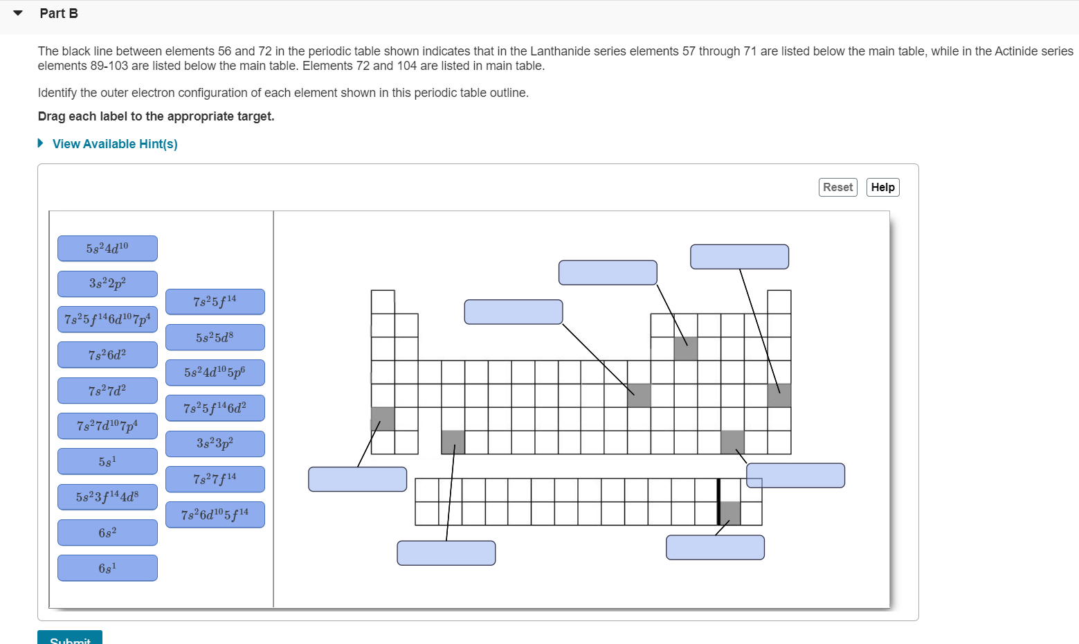
Task: Select the 7s²5f¹⁴ configuration label
Action: pyautogui.click(x=215, y=301)
